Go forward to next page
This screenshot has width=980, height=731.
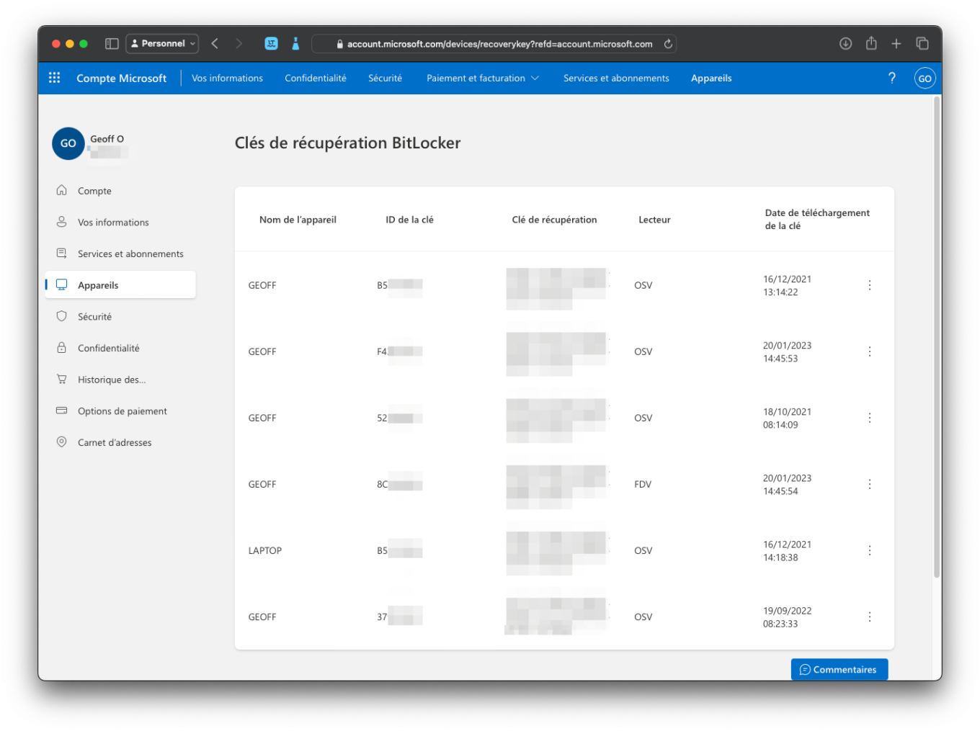coord(239,44)
